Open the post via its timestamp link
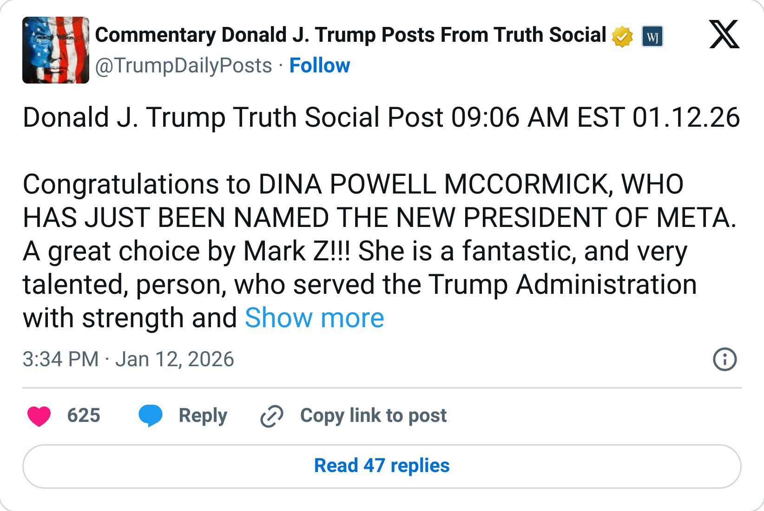Screen dimensions: 764x511 (128, 358)
